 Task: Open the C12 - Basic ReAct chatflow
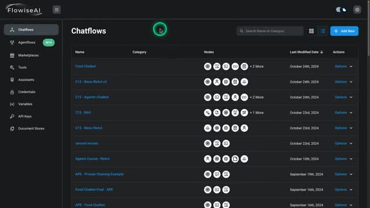click(x=88, y=128)
